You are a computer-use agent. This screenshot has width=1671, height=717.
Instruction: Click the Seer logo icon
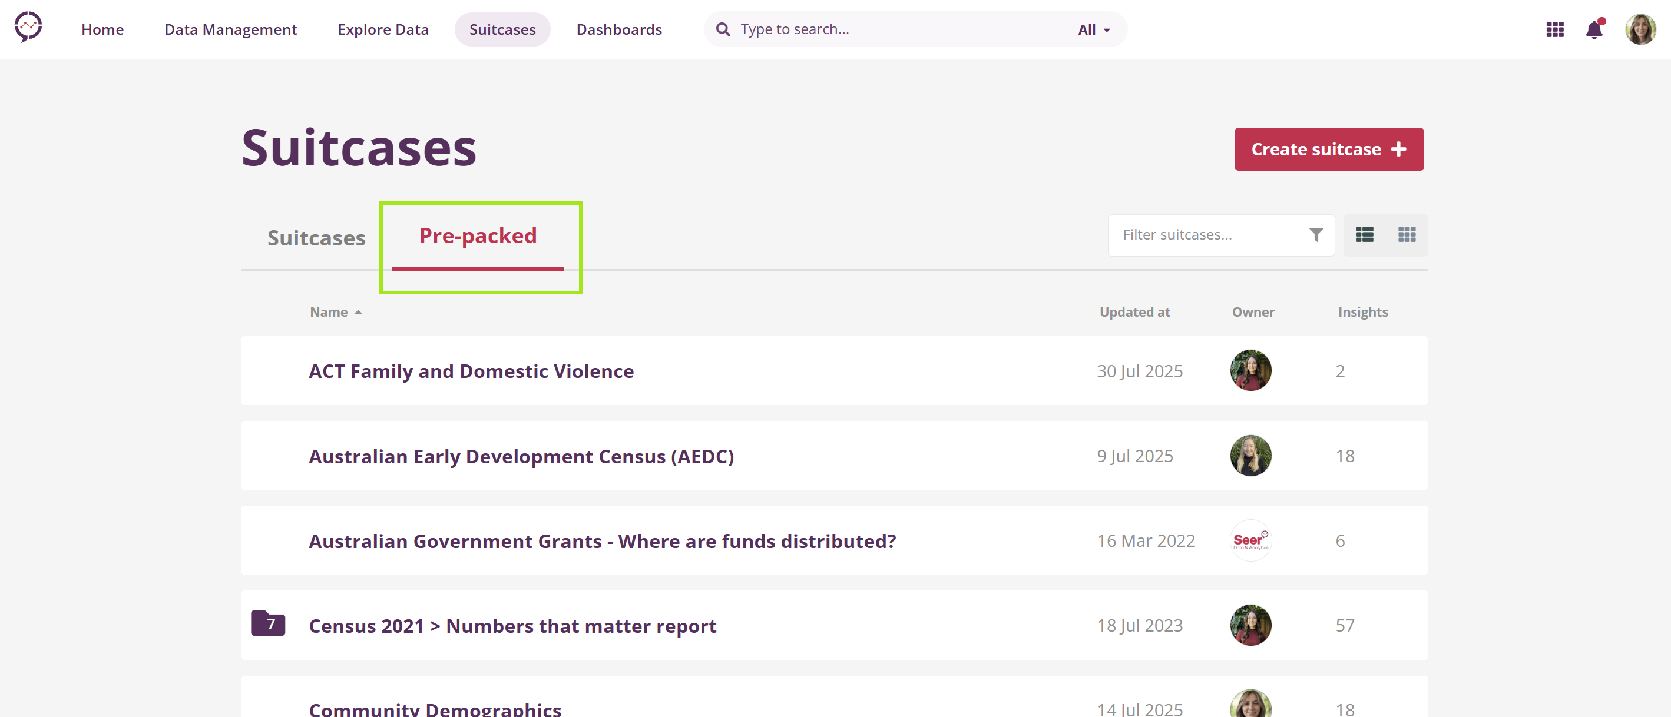pos(28,27)
